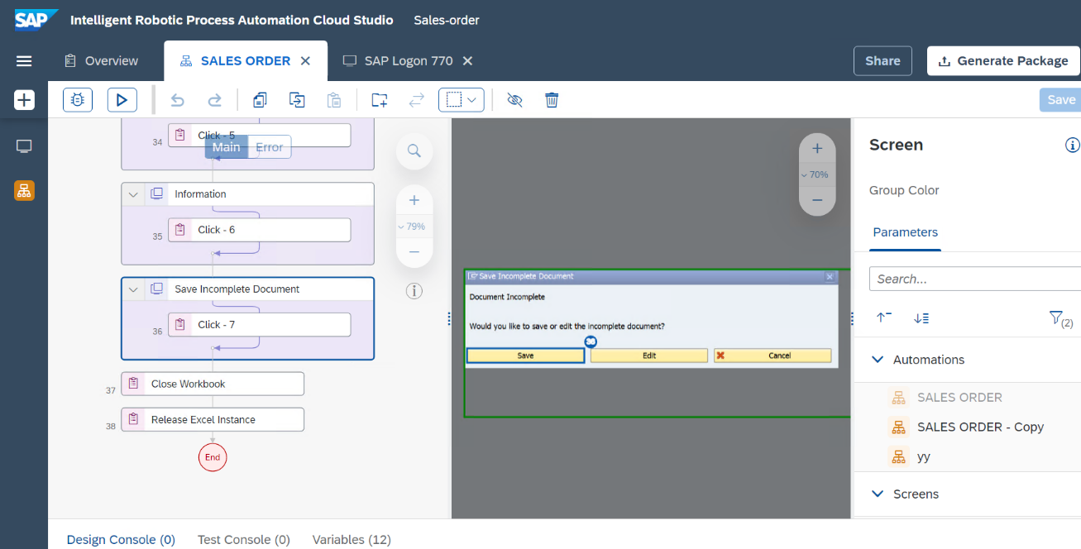Click the Debug bug icon button
1081x549 pixels.
[x=78, y=100]
